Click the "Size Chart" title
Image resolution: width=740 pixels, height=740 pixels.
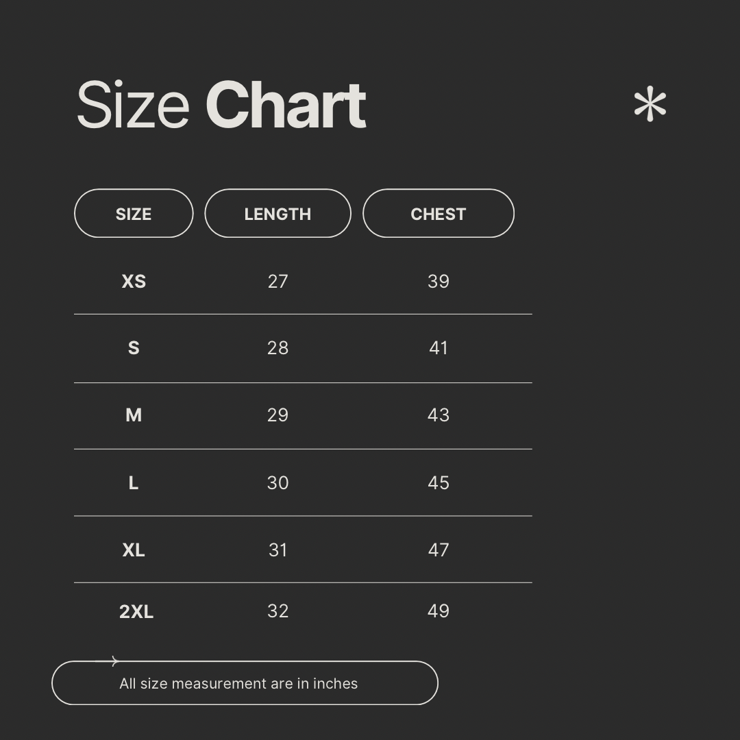pos(221,105)
